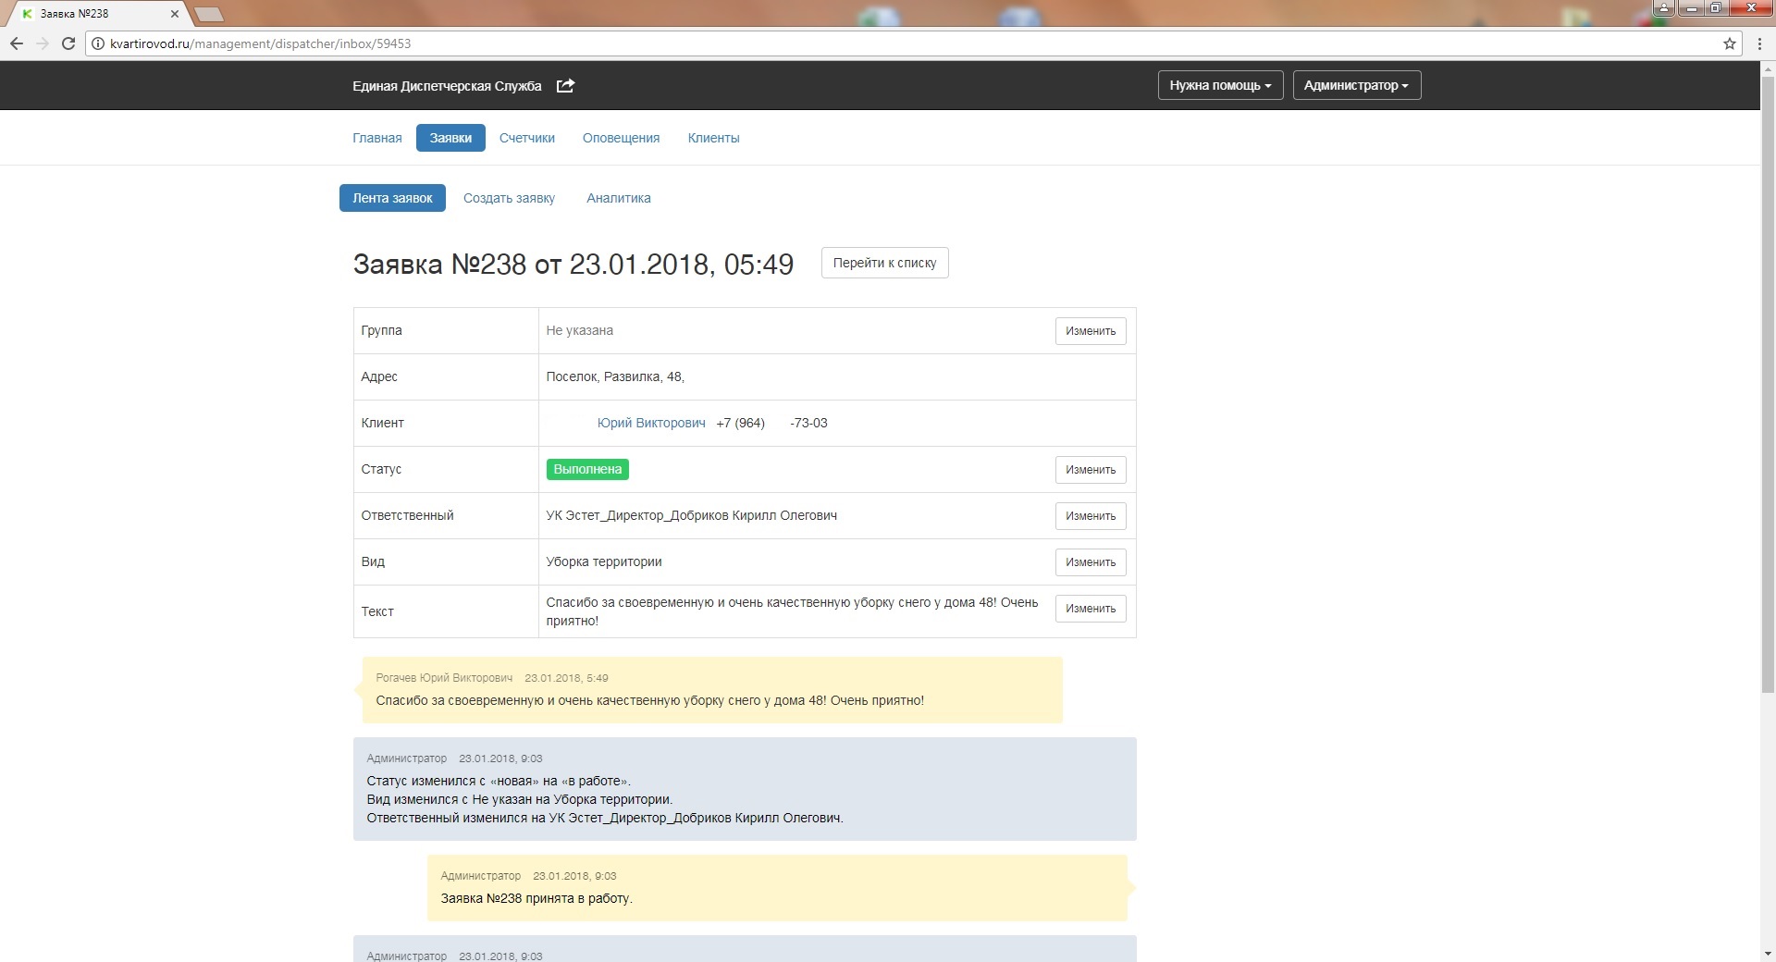Go to Счетчики section
Image resolution: width=1776 pixels, height=962 pixels.
click(x=527, y=138)
